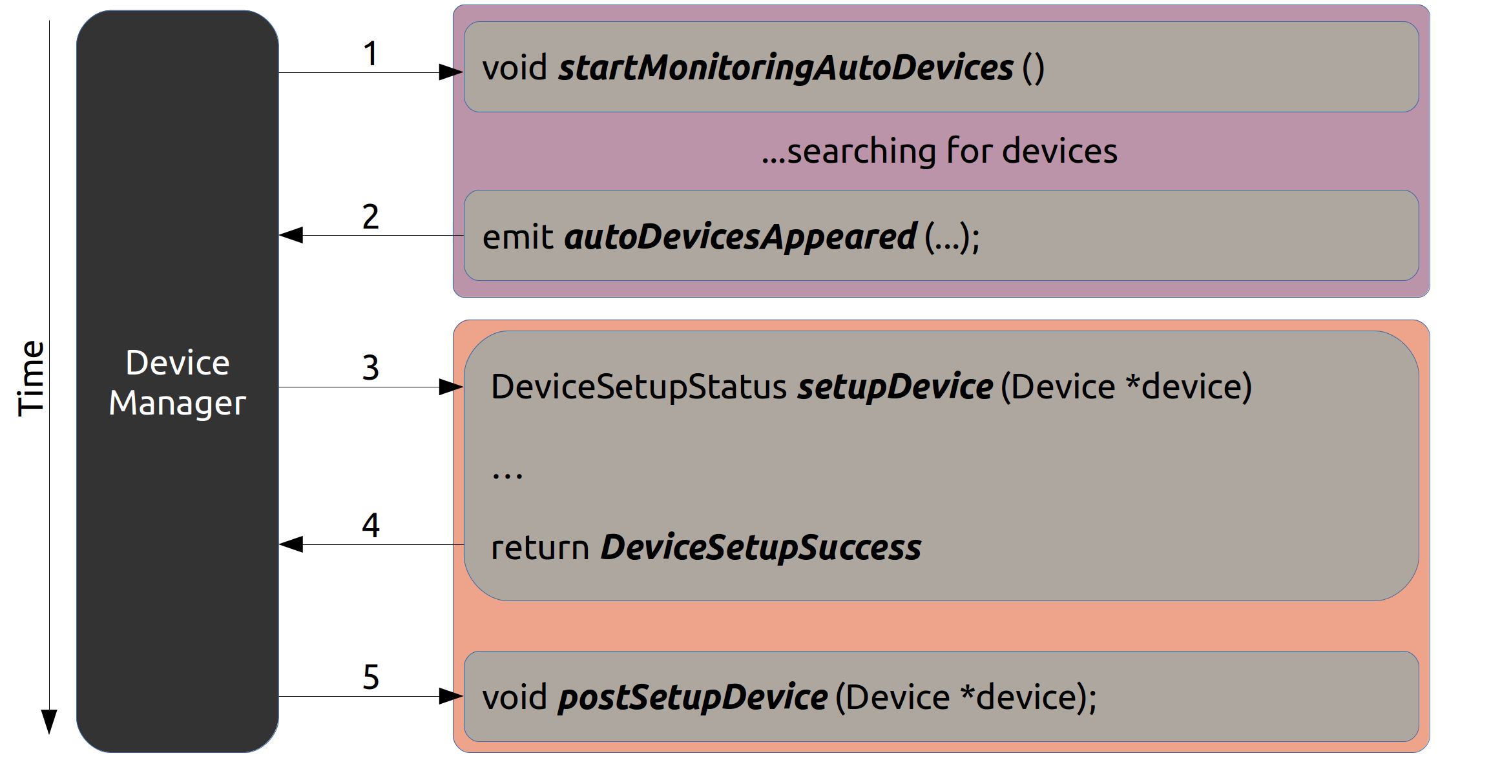Click the arrowhead of arrow 3
Image resolution: width=1511 pixels, height=760 pixels.
[x=451, y=387]
